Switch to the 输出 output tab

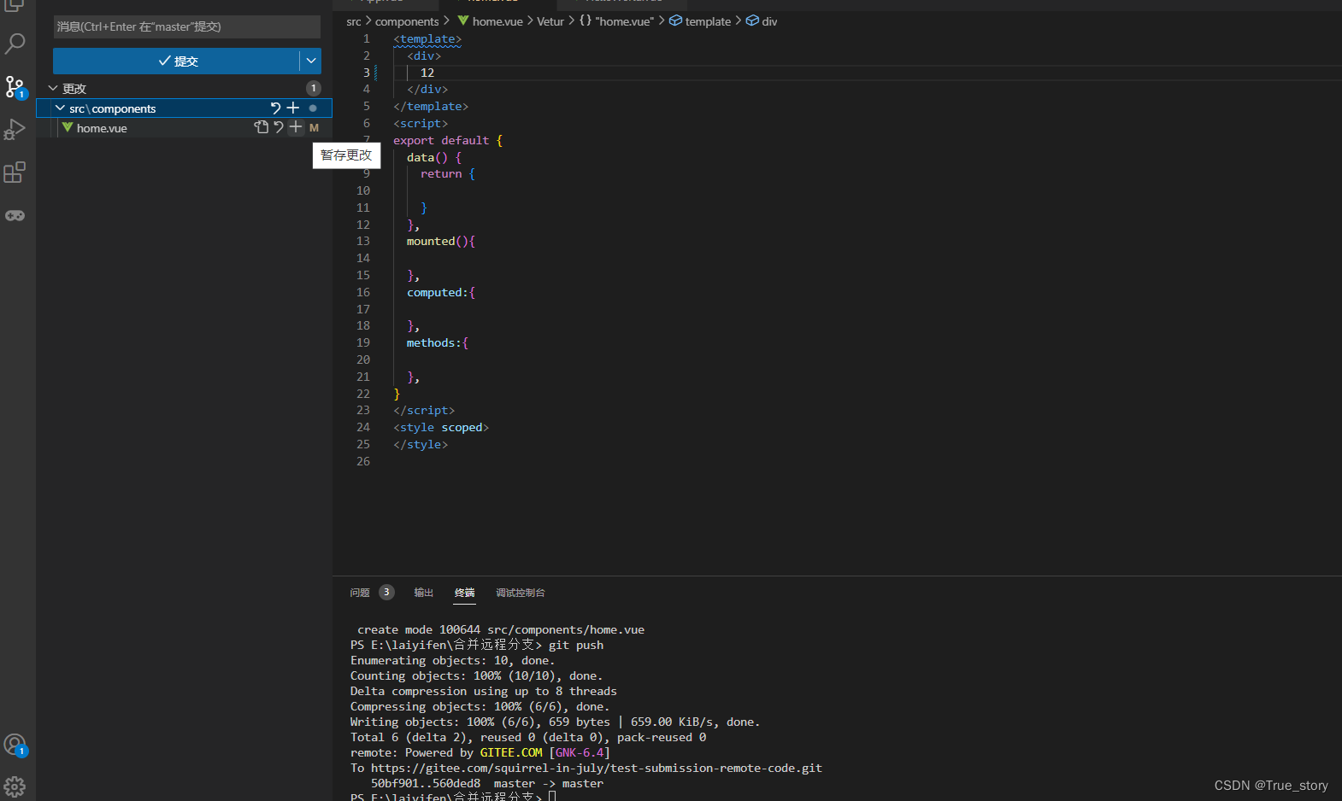pyautogui.click(x=424, y=593)
